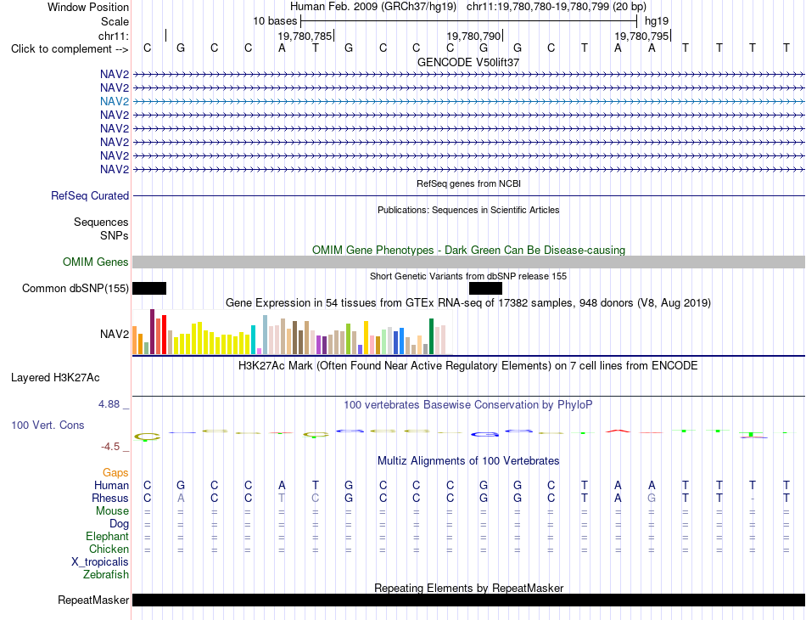Click the 'Click to complement -->' label
Viewport: 806px width, 620px height.
[70, 49]
